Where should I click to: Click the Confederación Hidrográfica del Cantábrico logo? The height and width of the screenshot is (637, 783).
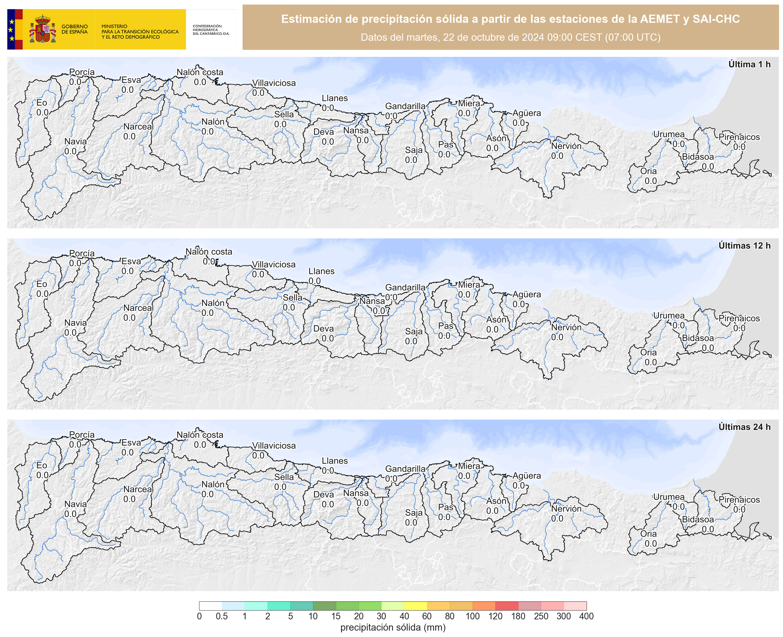(x=211, y=30)
